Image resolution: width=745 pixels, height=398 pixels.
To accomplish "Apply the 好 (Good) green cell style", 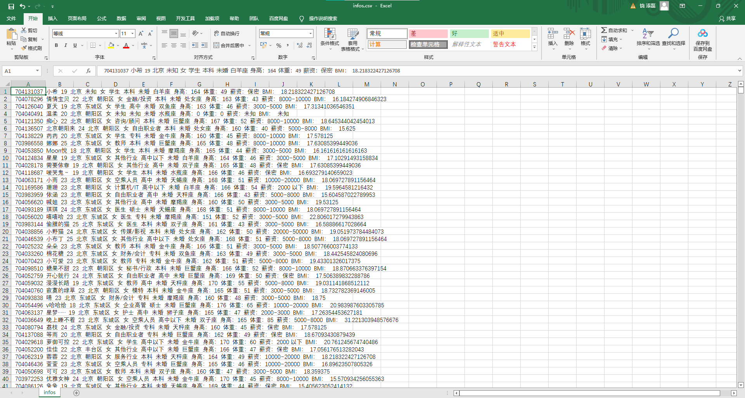I will tap(469, 33).
